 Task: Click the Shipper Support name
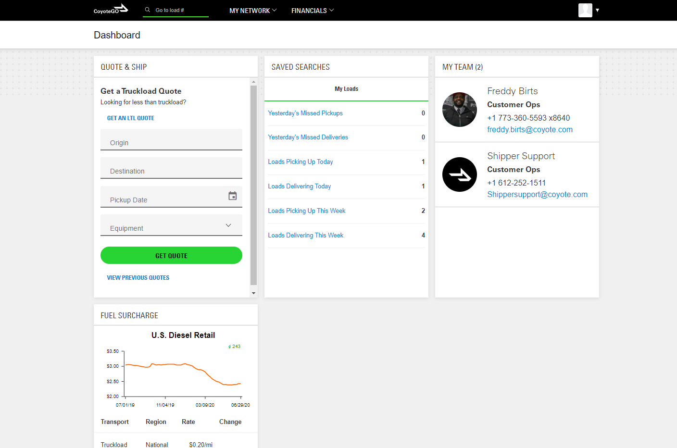[x=521, y=156]
